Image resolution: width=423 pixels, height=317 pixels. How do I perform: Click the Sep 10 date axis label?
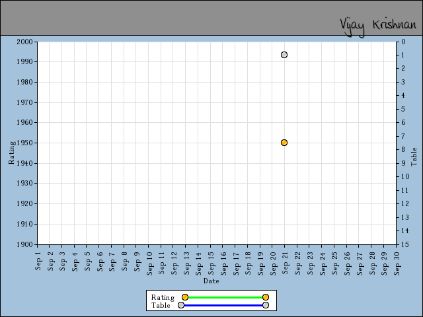pyautogui.click(x=149, y=264)
